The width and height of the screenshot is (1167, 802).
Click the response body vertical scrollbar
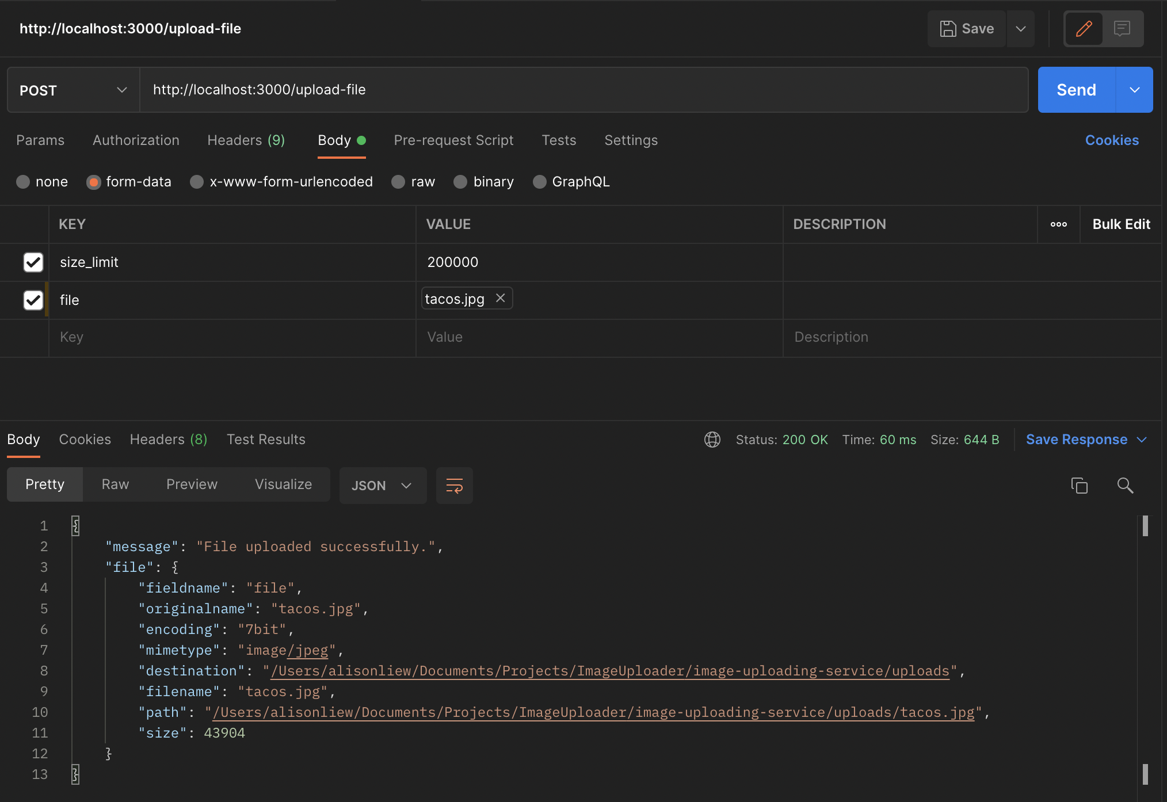pos(1145,650)
